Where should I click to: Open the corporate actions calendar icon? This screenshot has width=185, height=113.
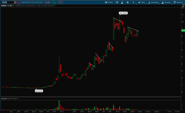[117, 2]
